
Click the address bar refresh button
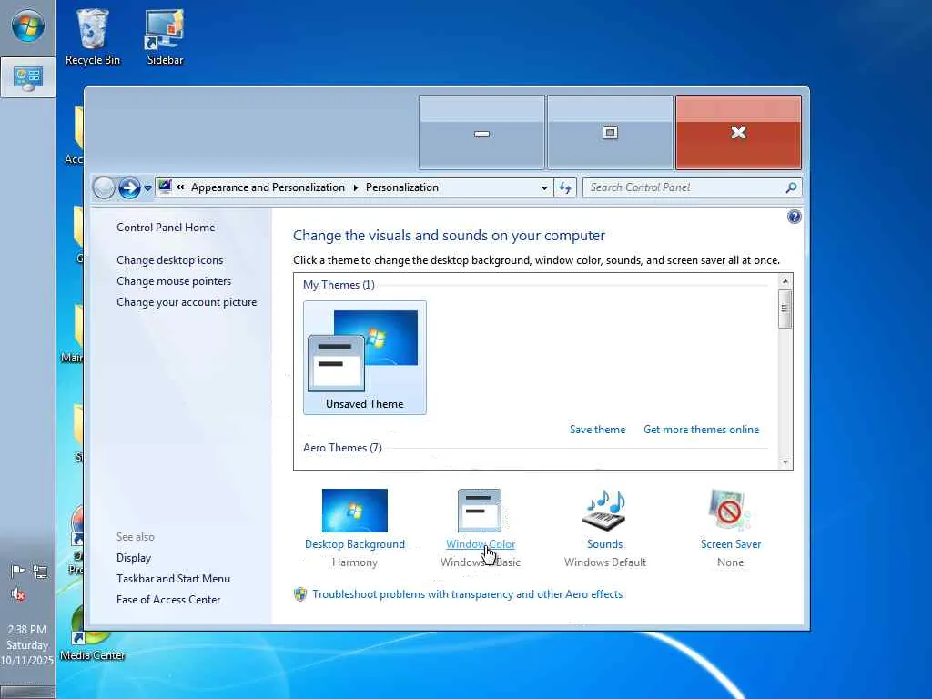pos(564,187)
